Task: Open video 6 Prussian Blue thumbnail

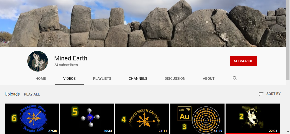Action: coord(32,119)
